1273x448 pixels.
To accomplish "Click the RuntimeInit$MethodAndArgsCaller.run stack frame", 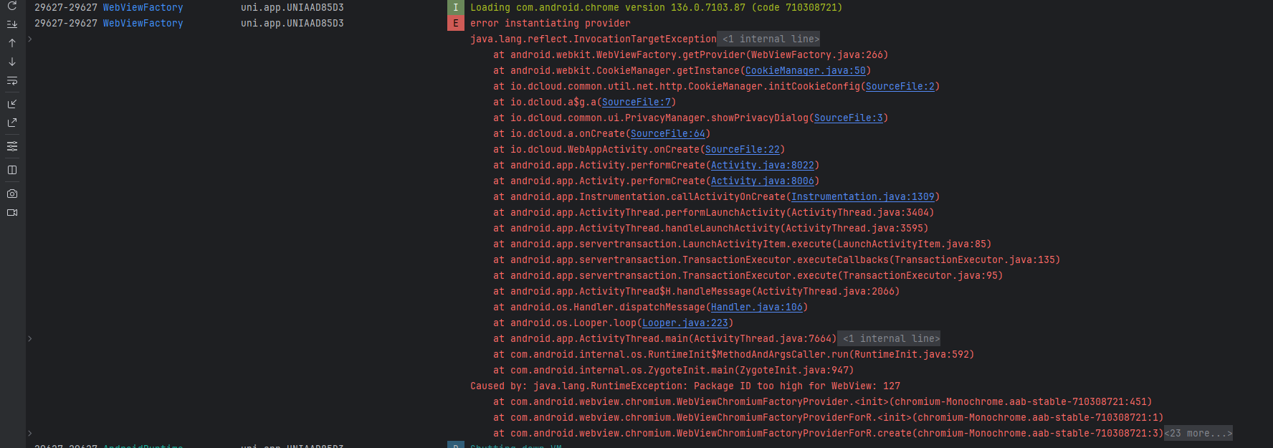I will point(734,355).
